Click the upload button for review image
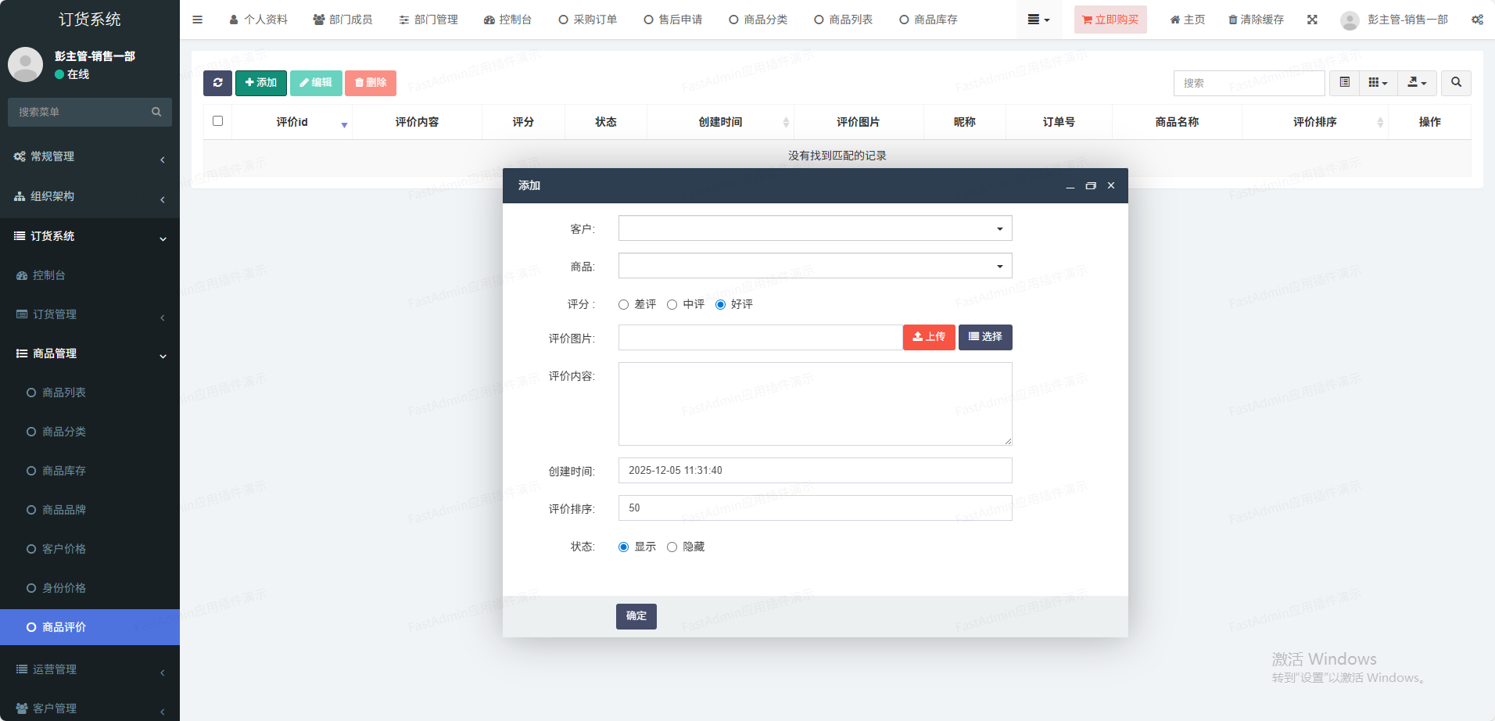 pyautogui.click(x=928, y=337)
